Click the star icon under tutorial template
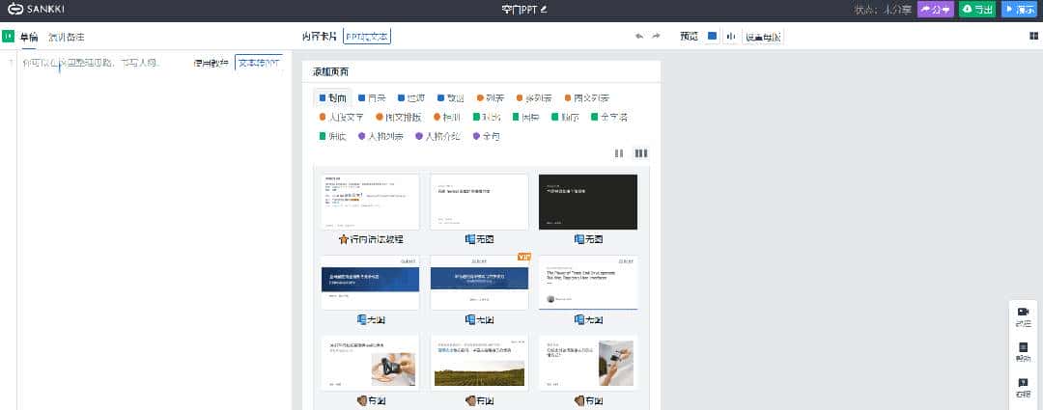Screen dimensions: 1043x410 coord(343,239)
